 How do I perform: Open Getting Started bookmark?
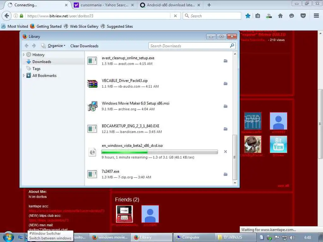(46, 26)
